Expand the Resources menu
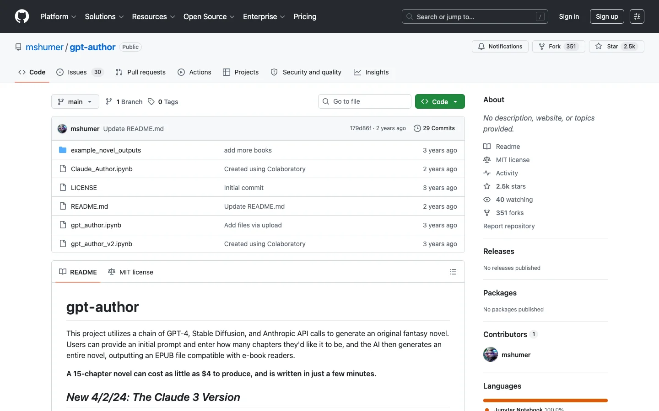659x411 pixels. tap(153, 16)
